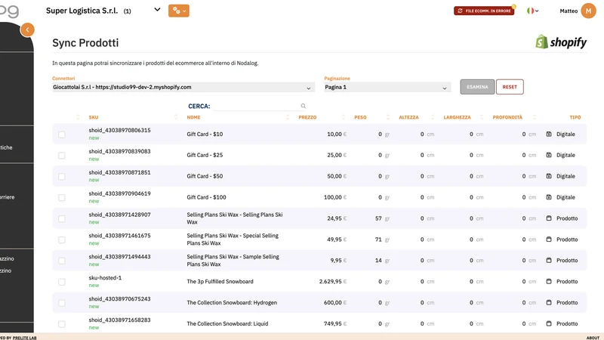Image resolution: width=604 pixels, height=340 pixels.
Task: Check the Gift Card - $10 row checkbox
Action: point(62,134)
